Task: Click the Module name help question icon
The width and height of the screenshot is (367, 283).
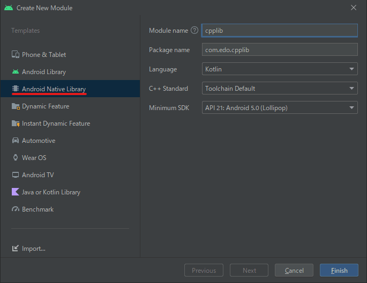Action: 194,30
